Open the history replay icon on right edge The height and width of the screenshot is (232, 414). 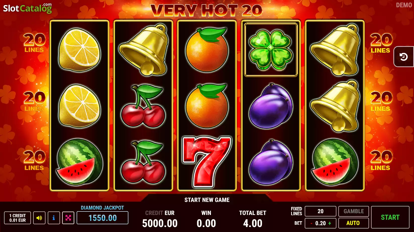point(404,57)
